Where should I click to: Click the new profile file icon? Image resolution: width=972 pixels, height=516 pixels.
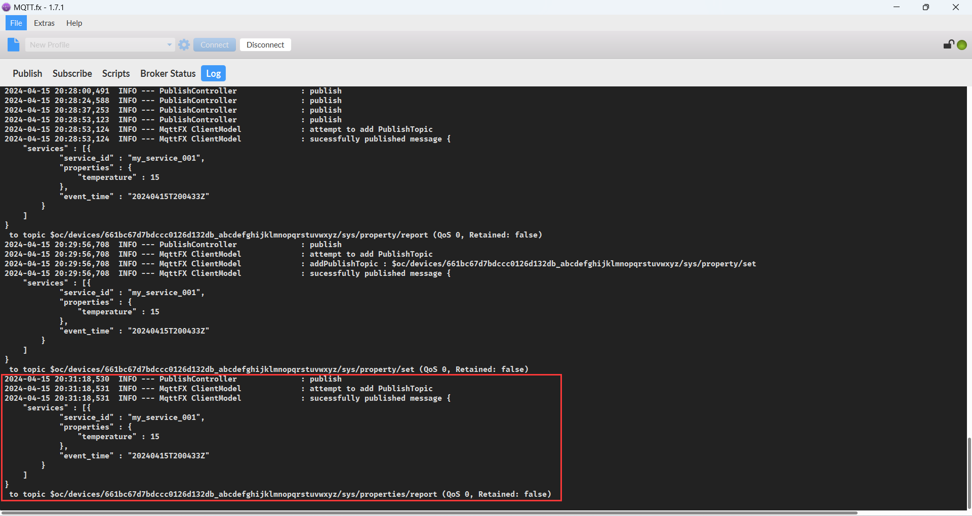14,44
